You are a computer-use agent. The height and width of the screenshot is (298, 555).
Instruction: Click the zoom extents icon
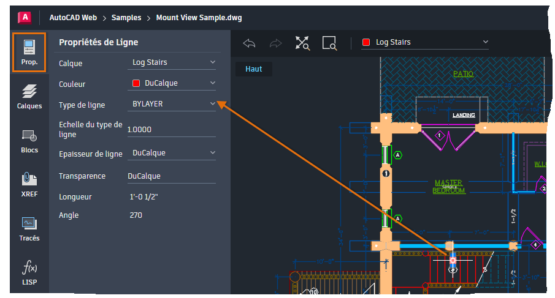(x=302, y=43)
